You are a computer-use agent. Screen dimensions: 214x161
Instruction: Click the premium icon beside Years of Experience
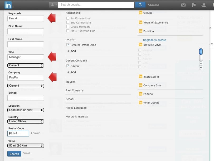(x=140, y=22)
